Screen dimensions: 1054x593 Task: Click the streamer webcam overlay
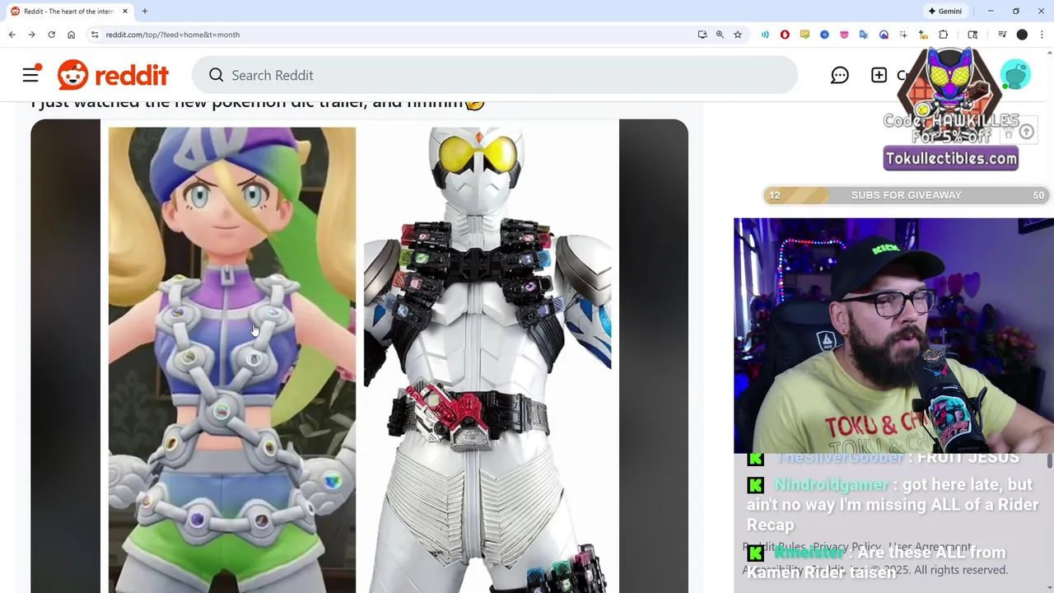click(x=893, y=336)
